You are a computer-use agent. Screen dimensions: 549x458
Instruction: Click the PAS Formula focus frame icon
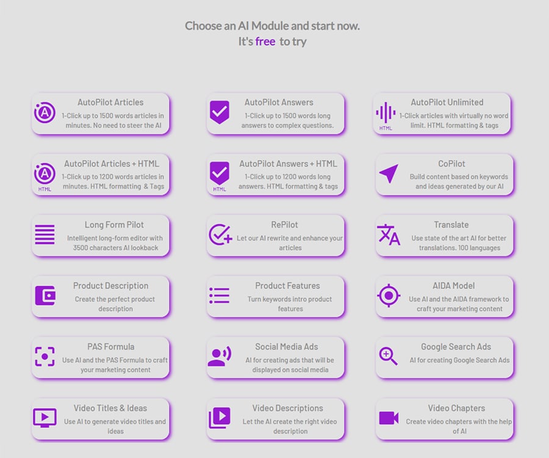45,357
